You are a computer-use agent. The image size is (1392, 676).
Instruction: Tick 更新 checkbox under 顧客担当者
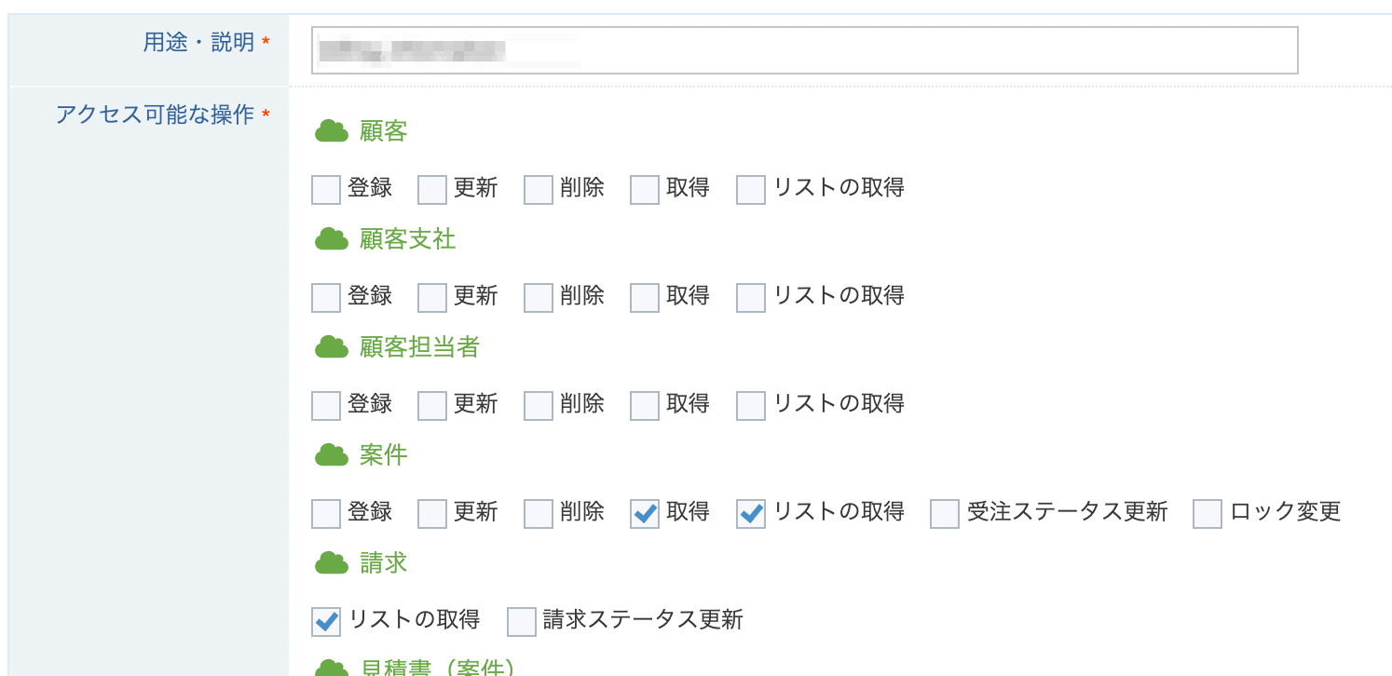432,406
